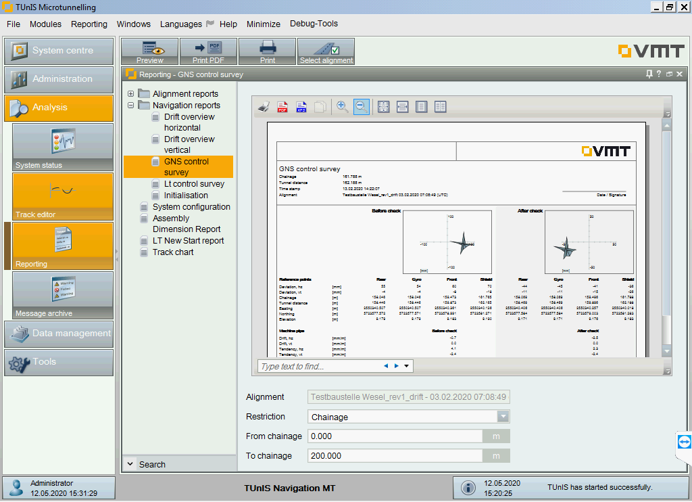Open the Data management section
Image resolution: width=692 pixels, height=502 pixels.
59,334
